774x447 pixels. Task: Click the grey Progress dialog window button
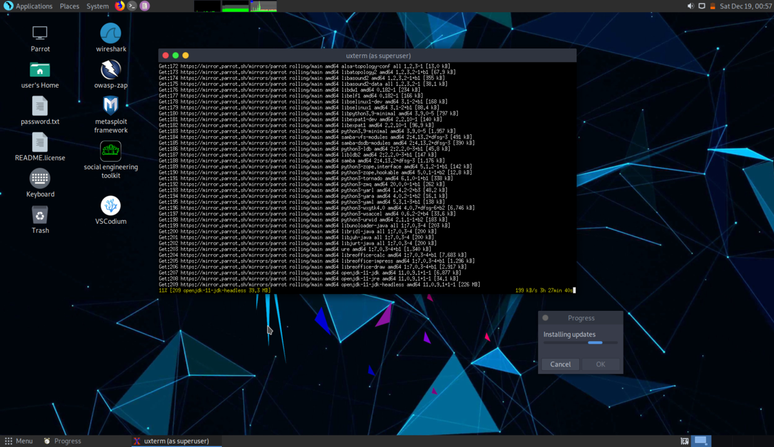point(546,318)
